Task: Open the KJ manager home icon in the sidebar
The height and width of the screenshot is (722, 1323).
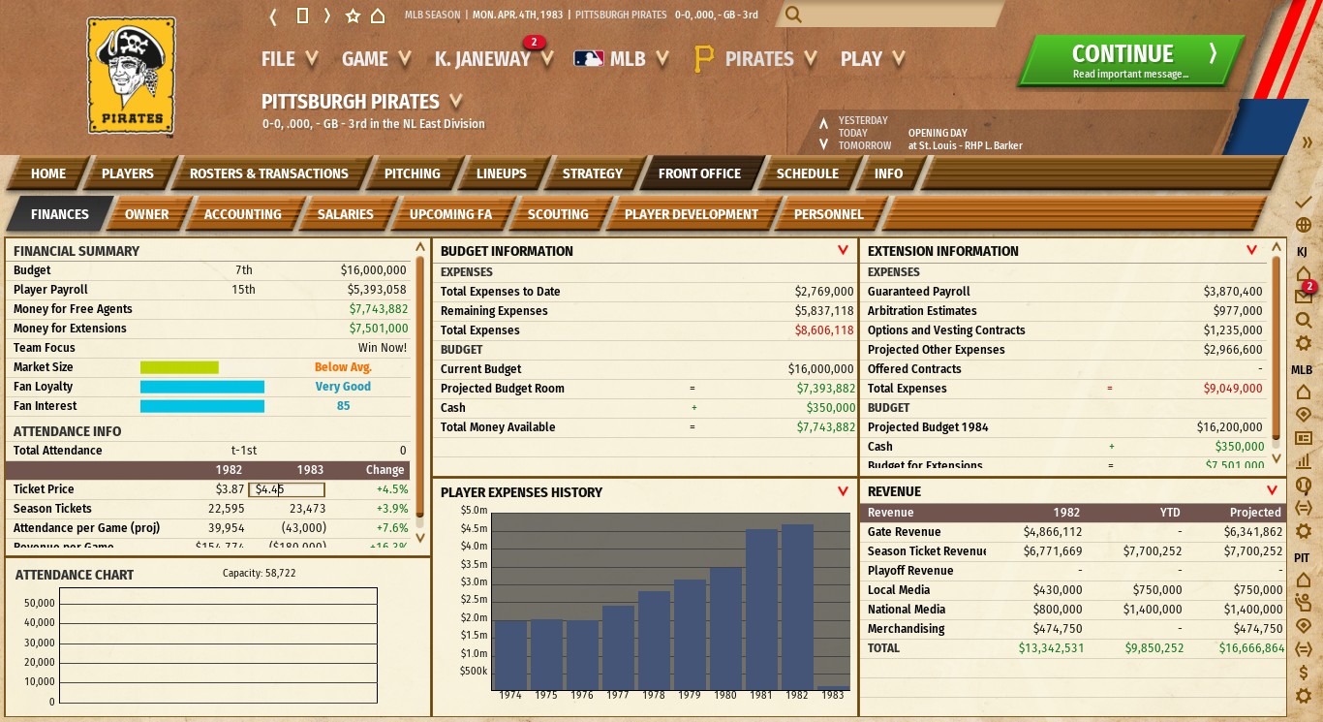Action: (1303, 274)
